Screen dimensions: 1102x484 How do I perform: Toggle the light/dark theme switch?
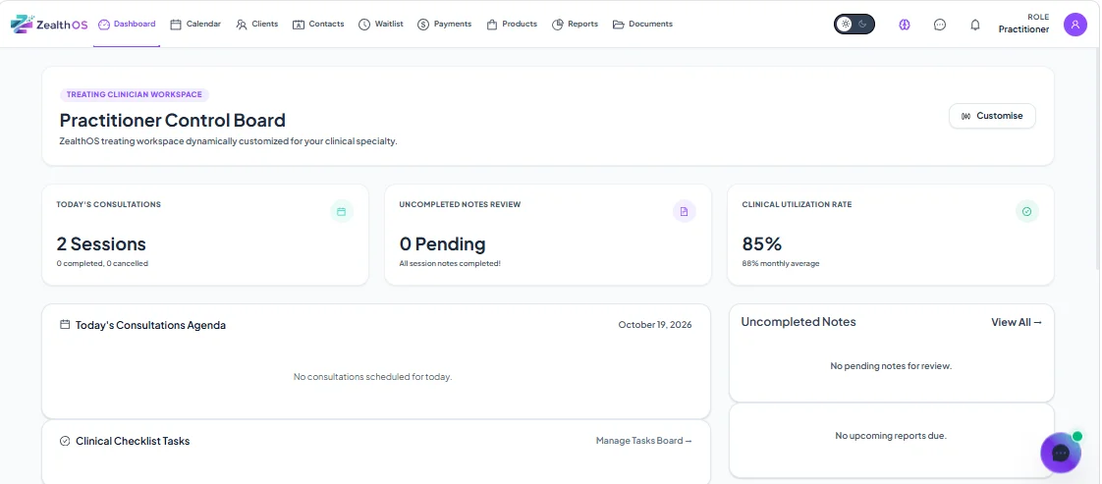[x=854, y=24]
